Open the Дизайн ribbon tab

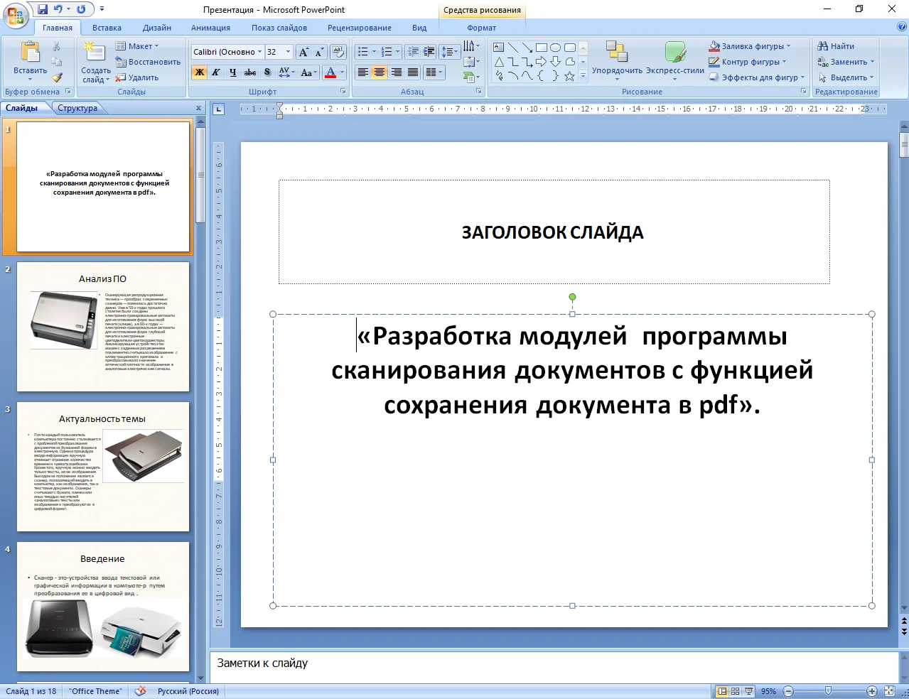click(x=157, y=28)
